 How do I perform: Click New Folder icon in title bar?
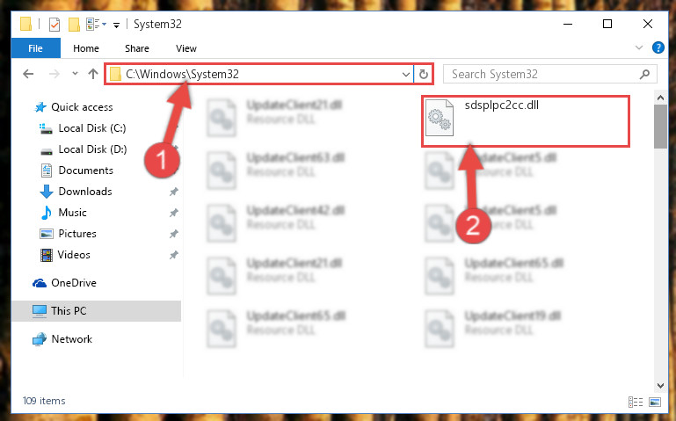74,25
